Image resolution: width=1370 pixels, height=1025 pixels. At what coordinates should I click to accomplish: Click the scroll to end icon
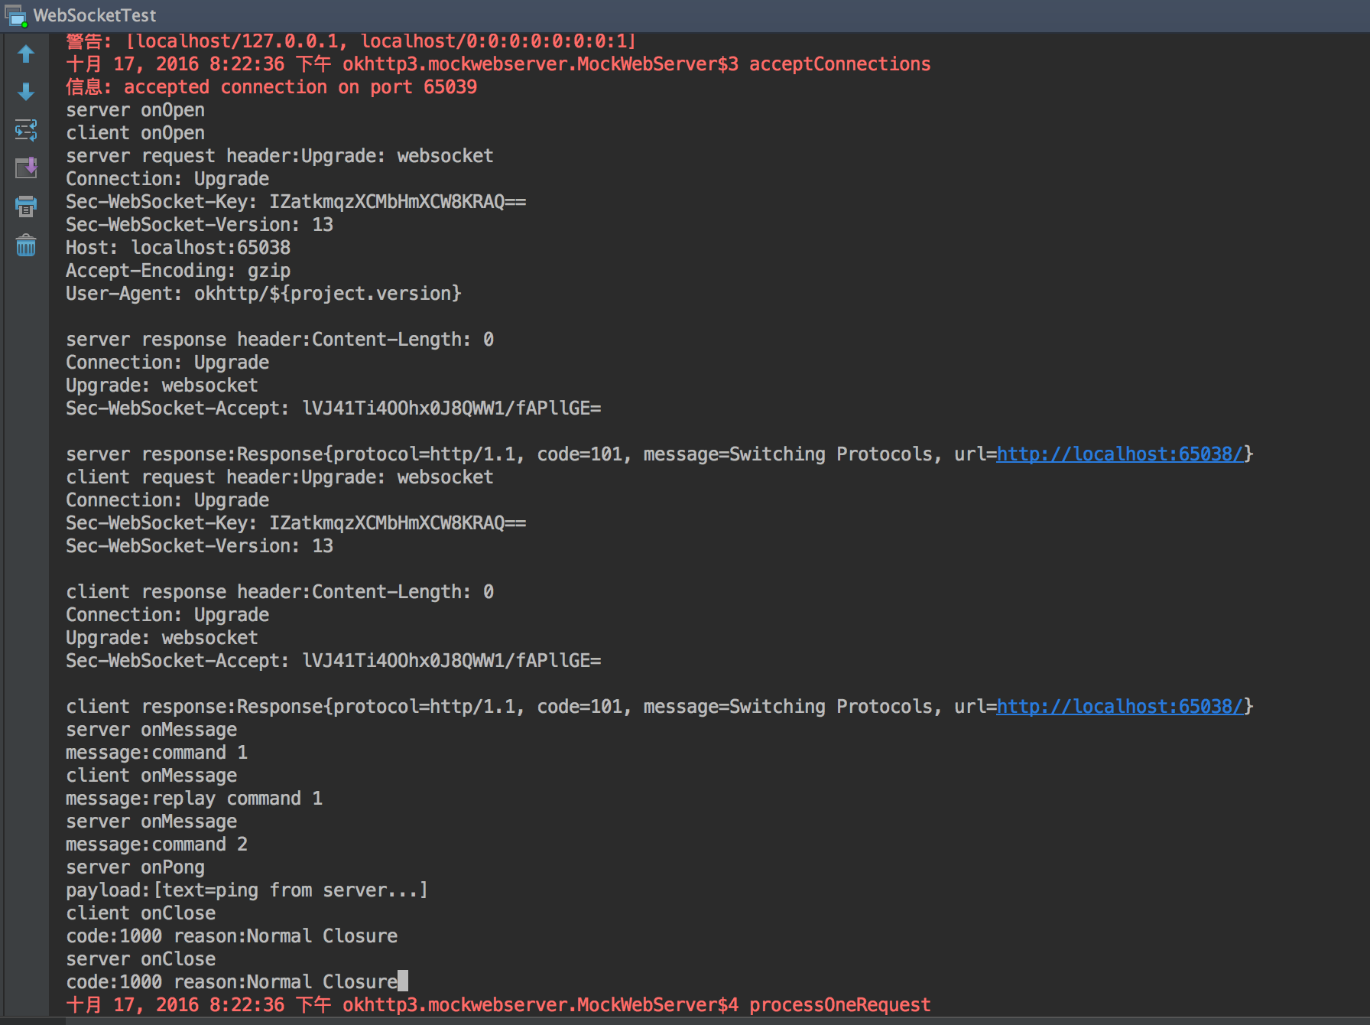(26, 168)
